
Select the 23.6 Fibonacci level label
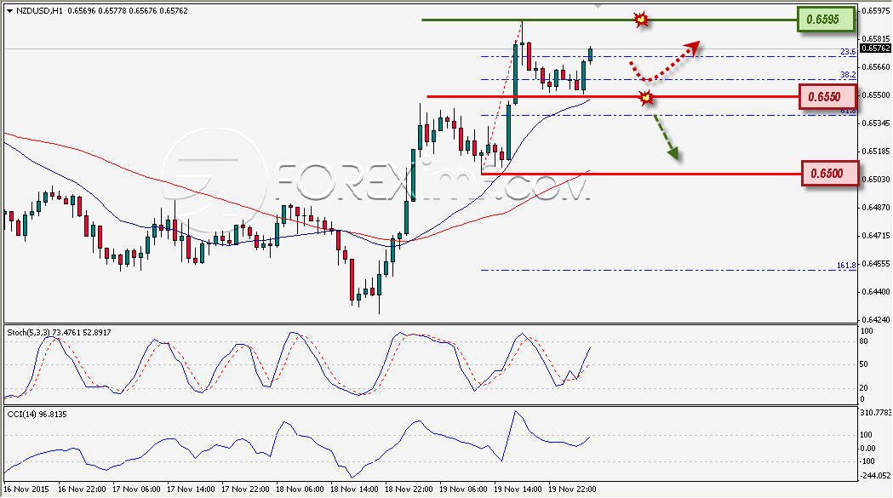click(848, 52)
